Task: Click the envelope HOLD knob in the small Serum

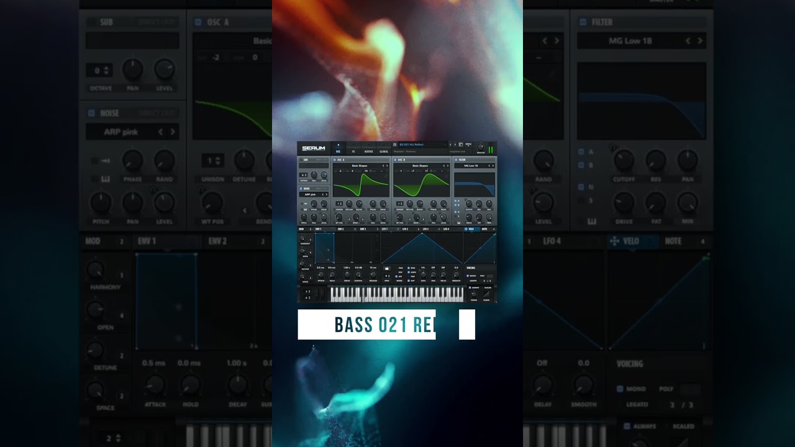Action: click(332, 274)
